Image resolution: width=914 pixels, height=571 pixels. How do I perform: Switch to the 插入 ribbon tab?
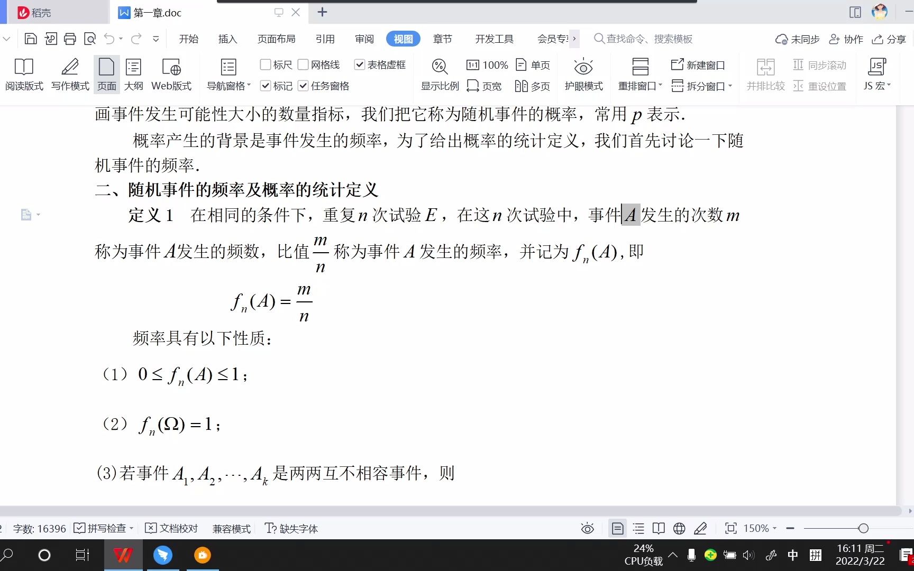(227, 39)
